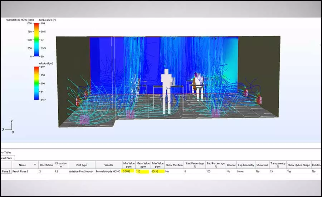Select the 'Variation Plot Smooth' plot type cell

(x=82, y=171)
